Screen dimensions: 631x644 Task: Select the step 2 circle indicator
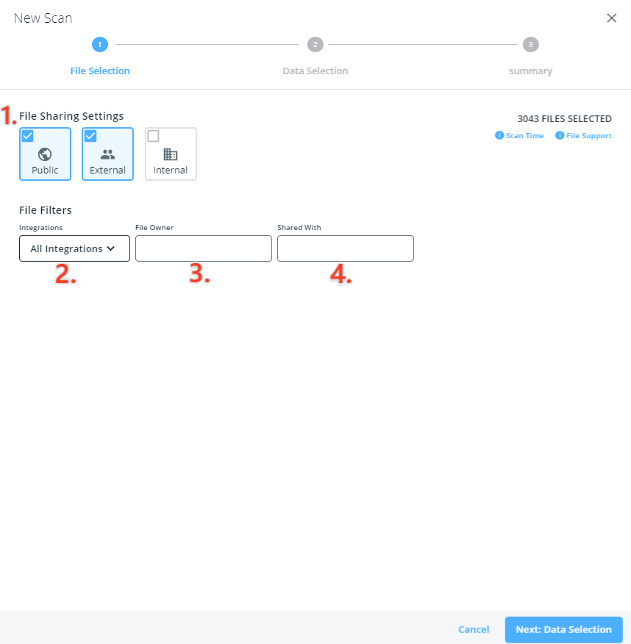[315, 44]
